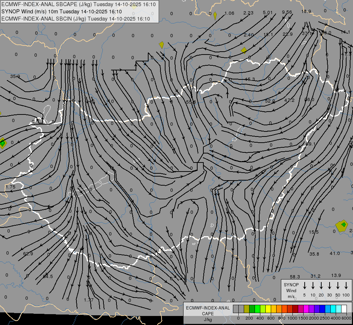Click the 1.75 CAPE value on map

click(x=10, y=187)
